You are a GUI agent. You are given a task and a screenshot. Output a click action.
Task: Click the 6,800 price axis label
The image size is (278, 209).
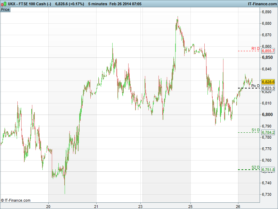(x=267, y=115)
